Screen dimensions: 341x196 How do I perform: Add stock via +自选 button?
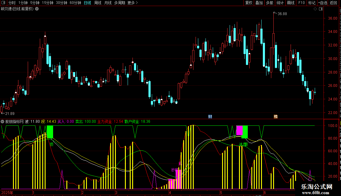323,3
